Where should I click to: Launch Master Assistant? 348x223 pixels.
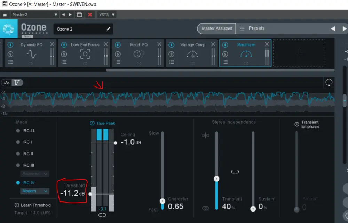tap(216, 28)
